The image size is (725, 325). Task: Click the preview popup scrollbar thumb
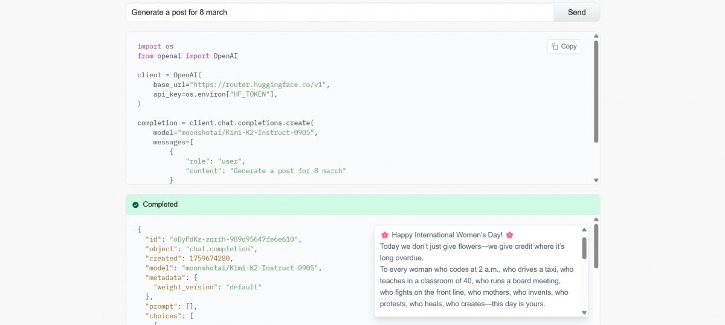[584, 248]
